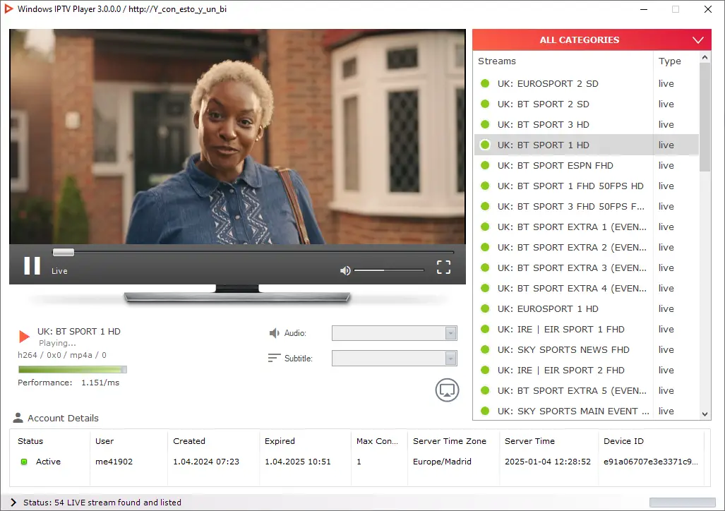
Task: Select UK: IRE | EIR SPORT 2 FHD
Action: (587, 370)
